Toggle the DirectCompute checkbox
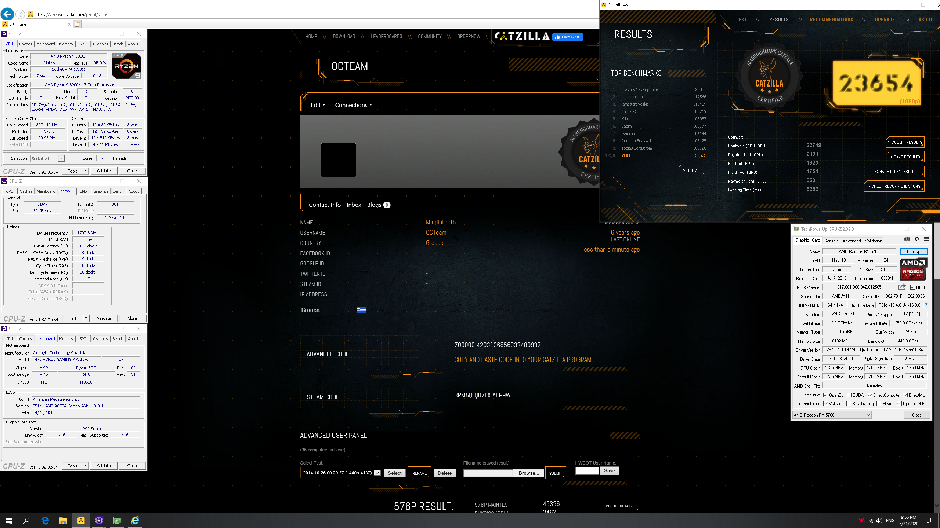Screen dimensions: 940x528 coord(870,395)
